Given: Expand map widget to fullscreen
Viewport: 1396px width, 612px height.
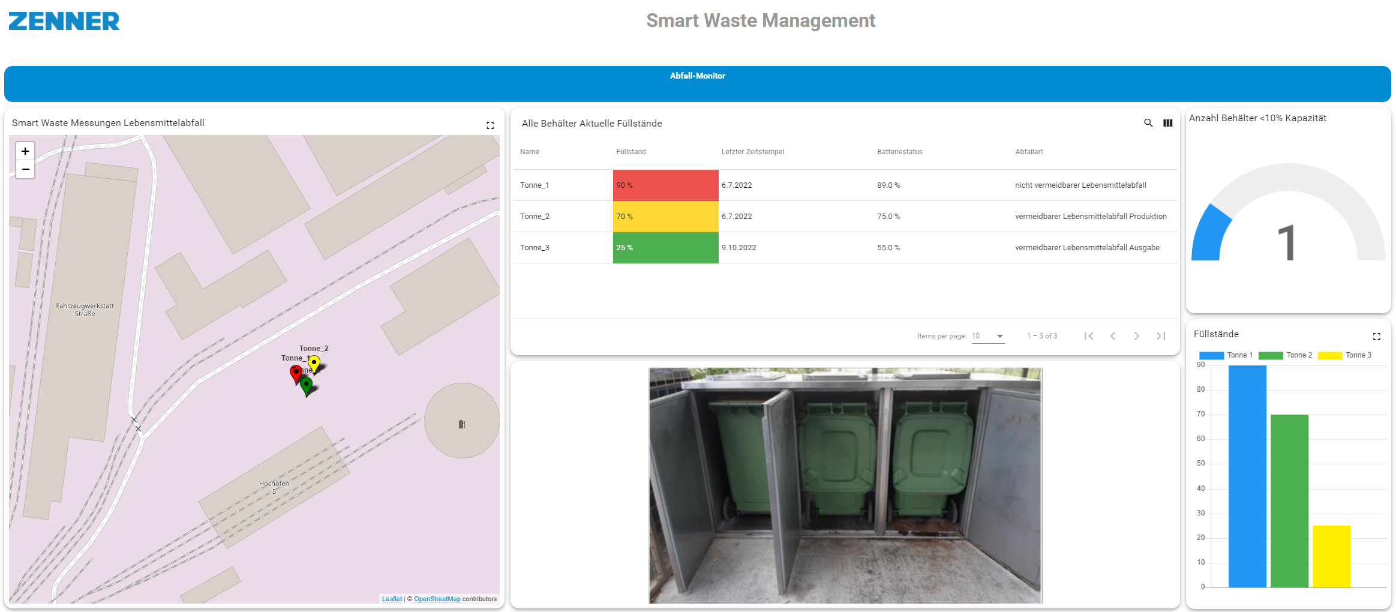Looking at the screenshot, I should click(x=490, y=125).
